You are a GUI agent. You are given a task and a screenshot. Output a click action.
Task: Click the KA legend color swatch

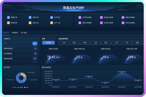point(14,87)
